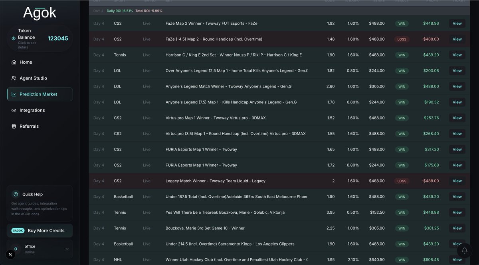This screenshot has height=265, width=479.
Task: View Anyone's Legend (7.5) Kills Handicap ticket
Action: tap(457, 102)
